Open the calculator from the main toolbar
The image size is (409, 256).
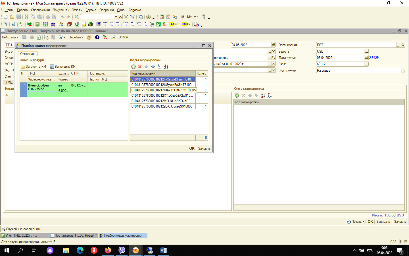[162, 17]
